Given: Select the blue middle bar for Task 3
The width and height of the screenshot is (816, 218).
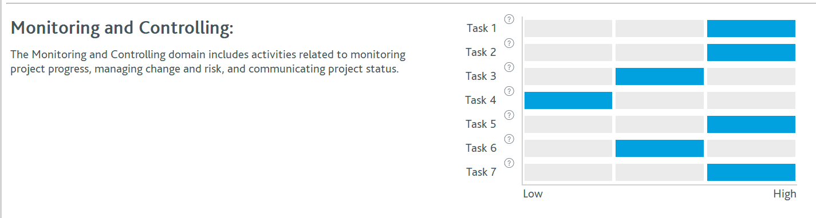Looking at the screenshot, I should coord(660,76).
